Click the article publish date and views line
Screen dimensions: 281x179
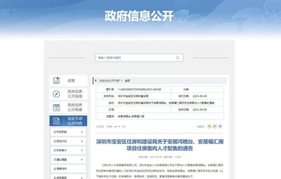click(159, 157)
